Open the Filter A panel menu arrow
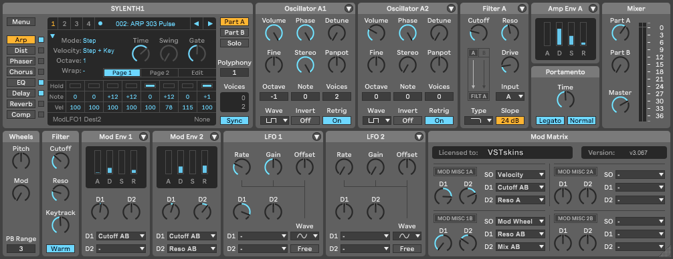The height and width of the screenshot is (259, 673). pyautogui.click(x=522, y=9)
